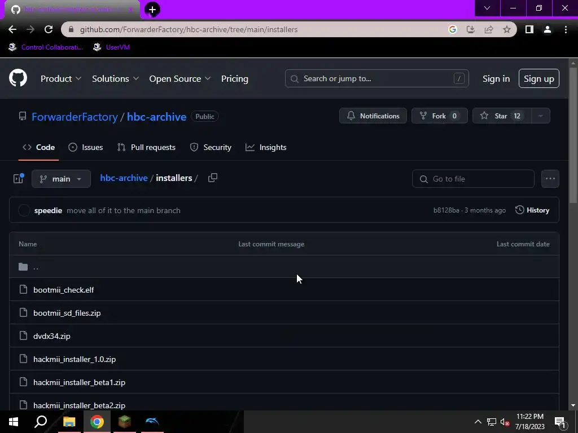Open the Star lists dropdown arrow
The image size is (578, 433).
(x=540, y=116)
